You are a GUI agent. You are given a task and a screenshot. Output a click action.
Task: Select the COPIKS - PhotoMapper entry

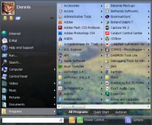coord(127,50)
